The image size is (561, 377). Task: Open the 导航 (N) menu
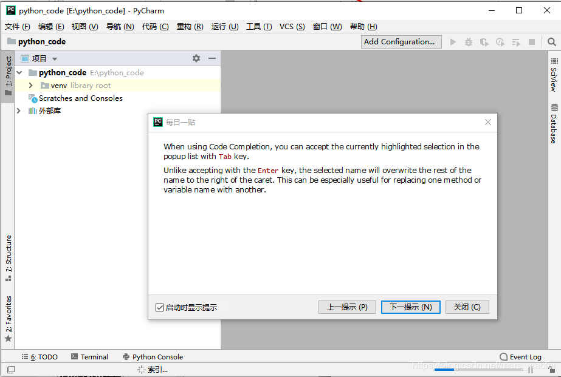click(120, 27)
